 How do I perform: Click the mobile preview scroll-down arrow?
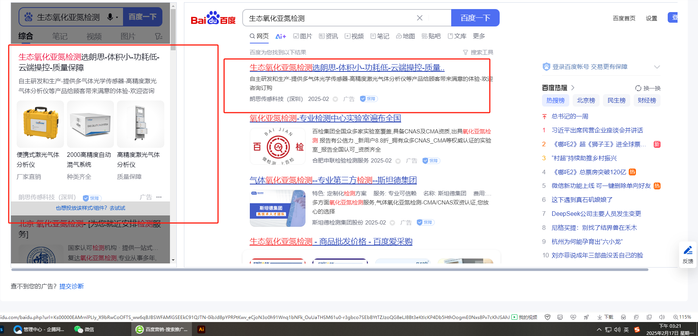coord(173,260)
